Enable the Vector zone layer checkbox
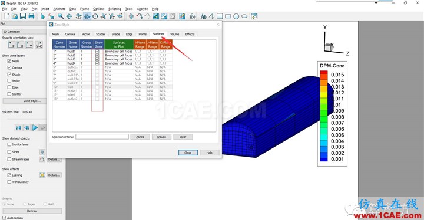Image resolution: width=424 pixels, height=220 pixels. 9,80
